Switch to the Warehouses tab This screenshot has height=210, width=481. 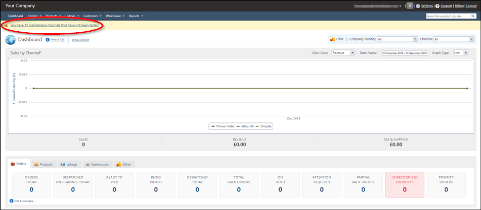pyautogui.click(x=98, y=164)
